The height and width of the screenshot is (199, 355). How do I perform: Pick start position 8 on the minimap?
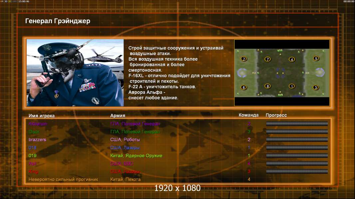pyautogui.click(x=268, y=86)
